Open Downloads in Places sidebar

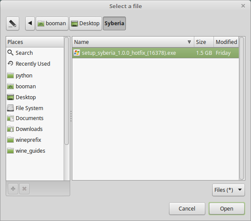point(35,129)
